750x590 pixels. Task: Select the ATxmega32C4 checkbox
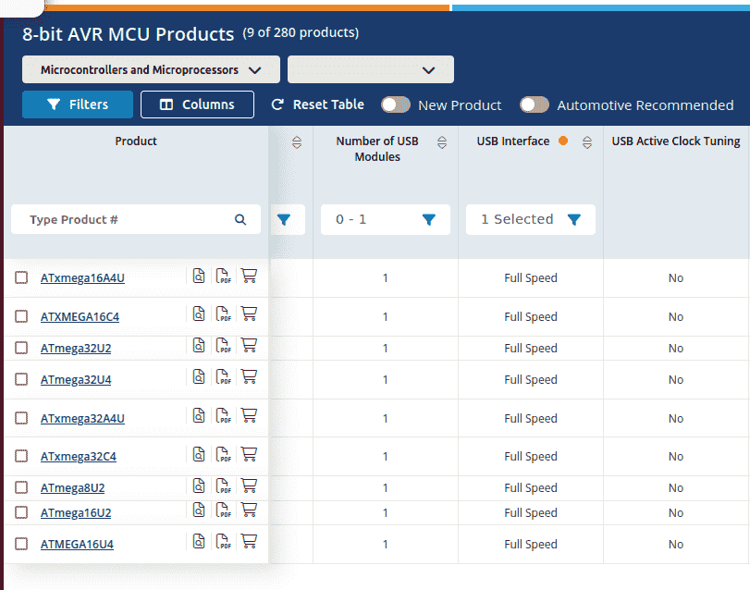point(21,456)
